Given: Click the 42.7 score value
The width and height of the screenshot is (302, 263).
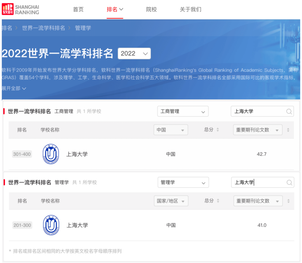Looking at the screenshot, I should tap(262, 154).
